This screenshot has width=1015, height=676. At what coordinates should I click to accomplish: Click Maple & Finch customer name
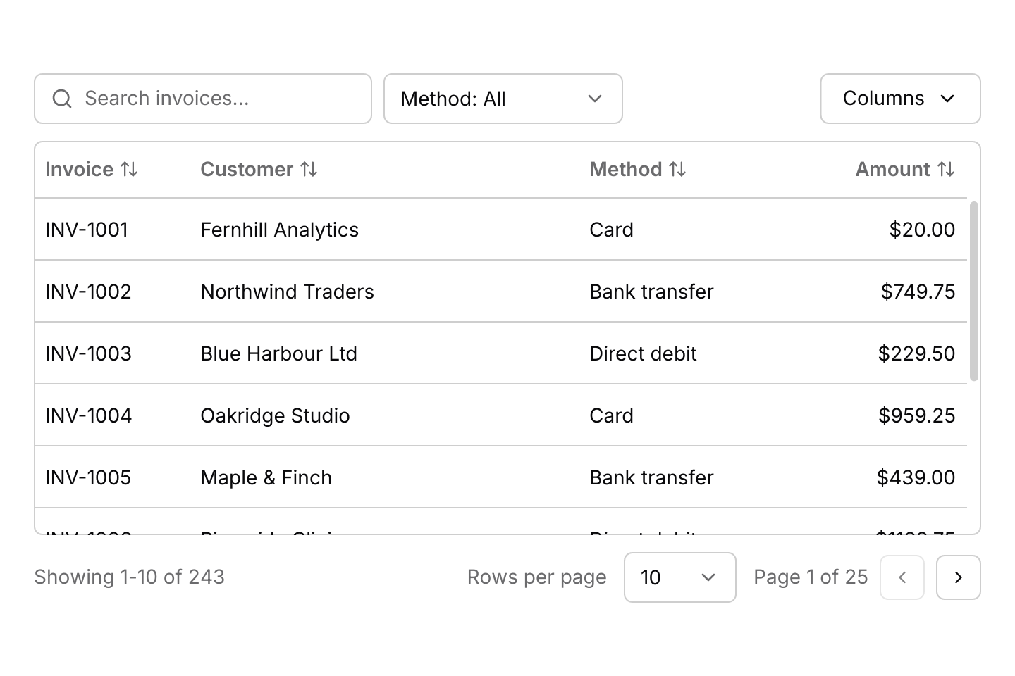(266, 477)
